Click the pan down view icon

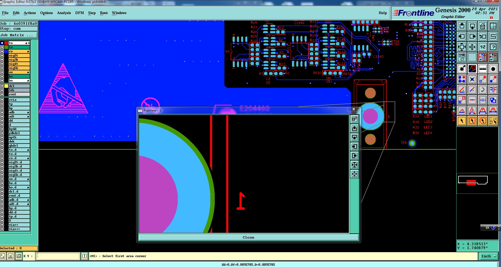click(472, 26)
